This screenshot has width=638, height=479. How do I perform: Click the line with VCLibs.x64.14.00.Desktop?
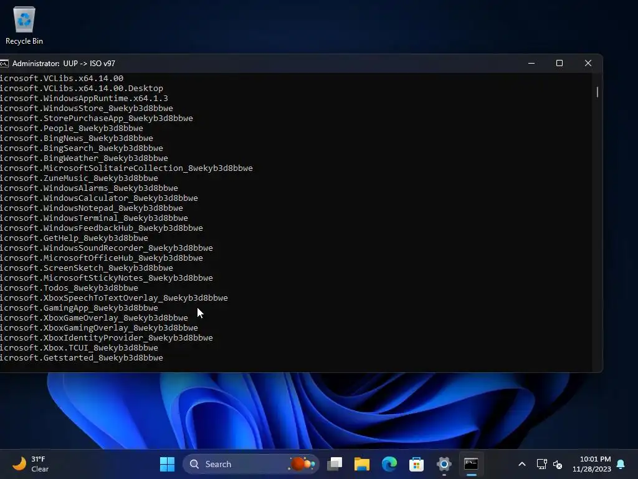[x=82, y=89]
